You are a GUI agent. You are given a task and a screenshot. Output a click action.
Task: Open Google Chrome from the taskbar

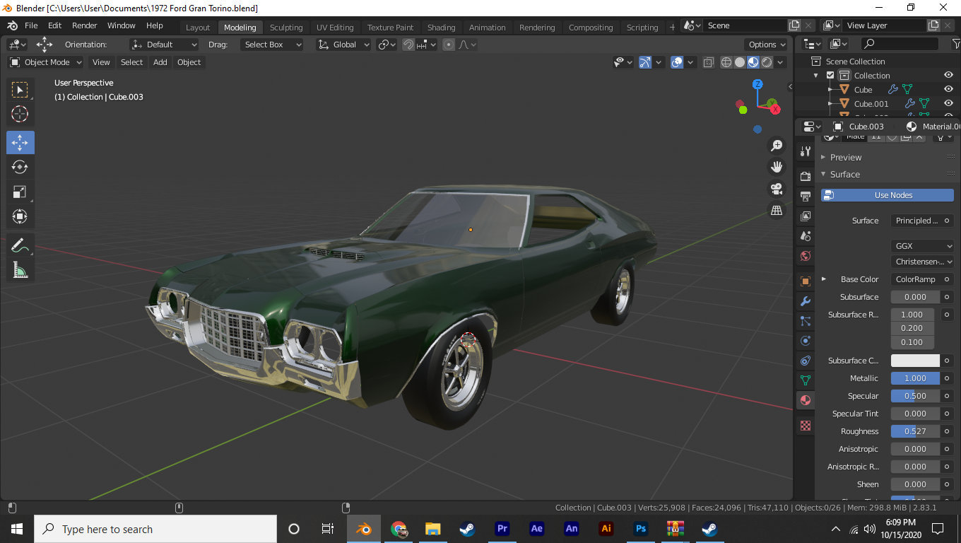pos(399,529)
